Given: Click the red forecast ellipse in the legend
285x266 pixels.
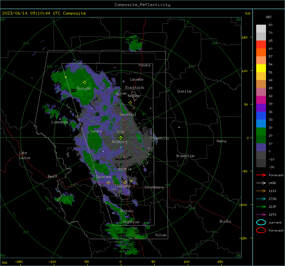Looking at the screenshot, I should click(261, 230).
